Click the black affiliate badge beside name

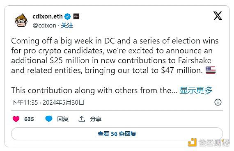point(76,16)
